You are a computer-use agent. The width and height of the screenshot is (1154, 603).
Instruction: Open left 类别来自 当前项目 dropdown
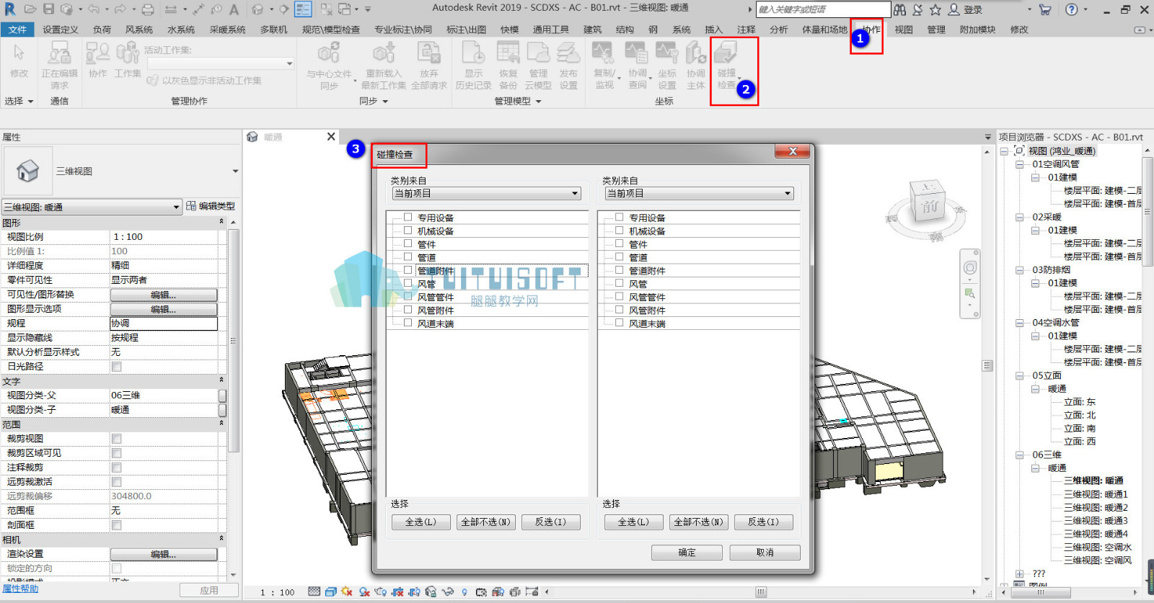487,193
